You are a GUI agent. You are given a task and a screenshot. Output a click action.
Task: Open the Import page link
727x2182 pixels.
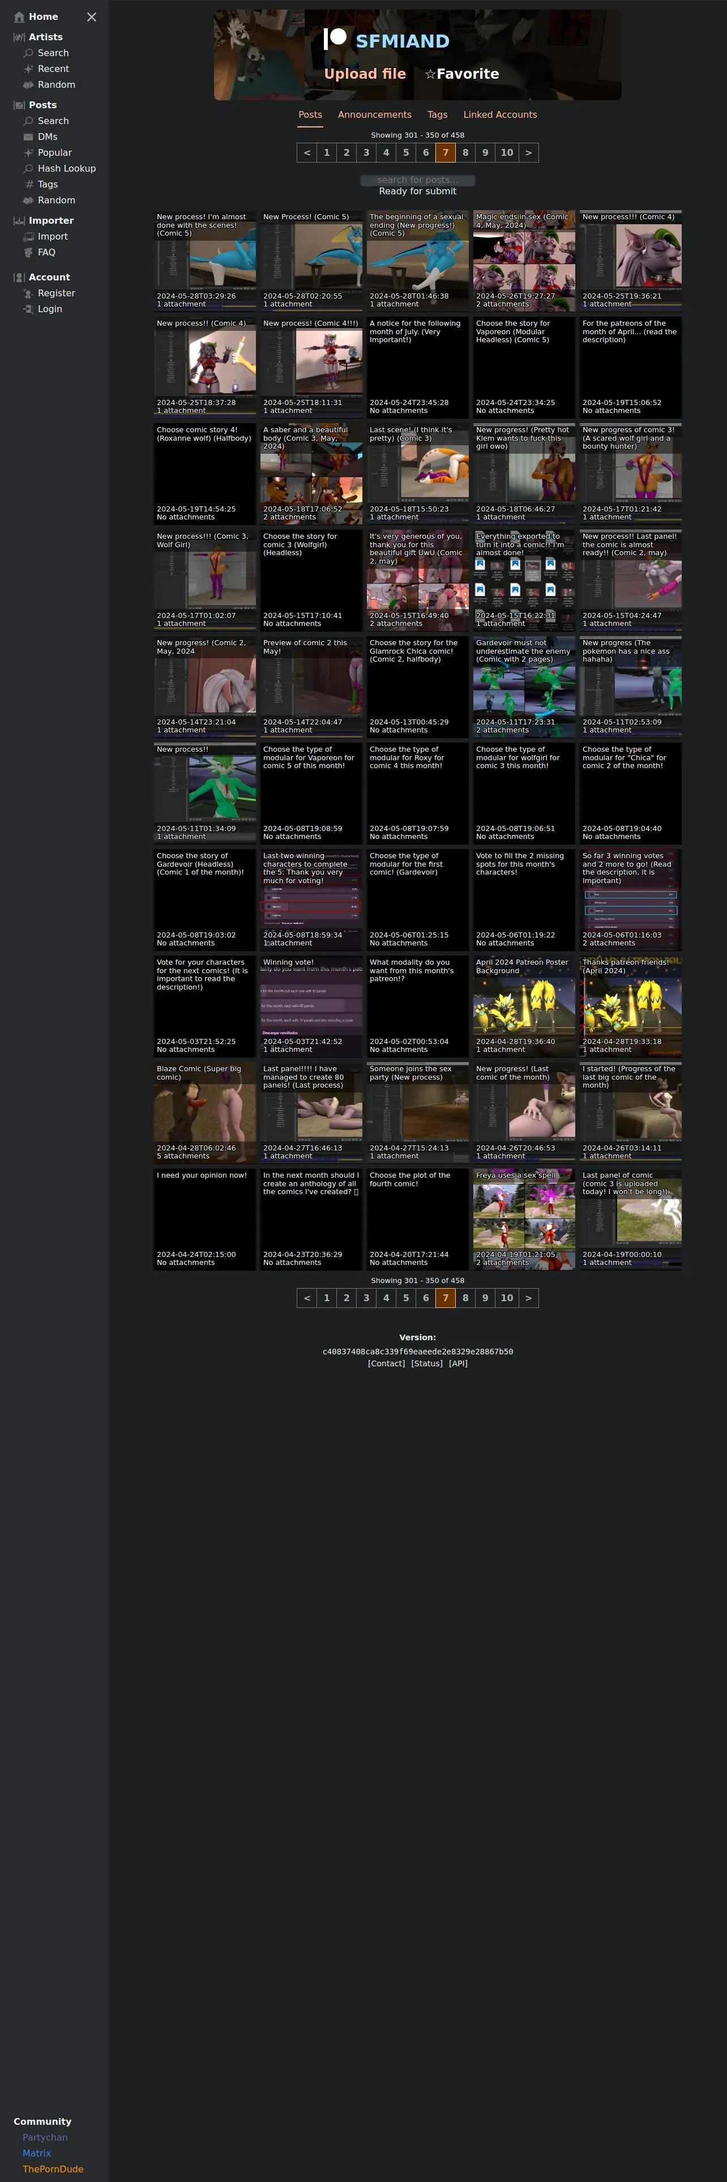(53, 237)
